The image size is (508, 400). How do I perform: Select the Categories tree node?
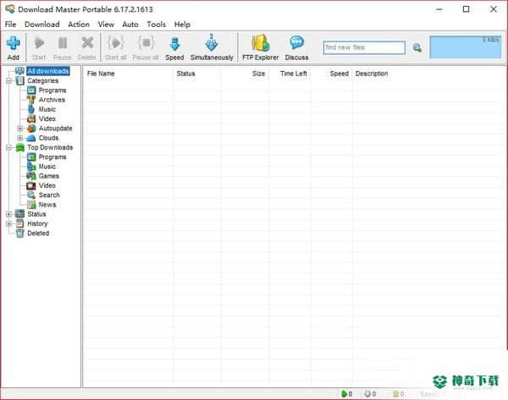tap(43, 80)
